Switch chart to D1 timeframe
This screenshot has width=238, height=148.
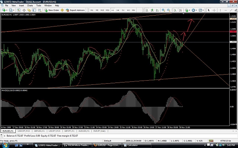coord(123,10)
